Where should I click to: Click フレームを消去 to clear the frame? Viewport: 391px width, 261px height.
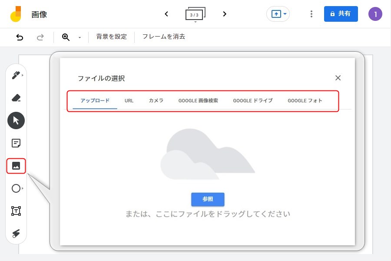[164, 37]
